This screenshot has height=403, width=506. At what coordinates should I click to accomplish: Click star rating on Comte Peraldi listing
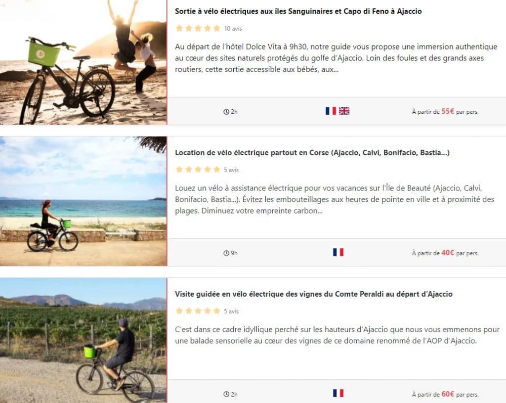click(x=198, y=311)
